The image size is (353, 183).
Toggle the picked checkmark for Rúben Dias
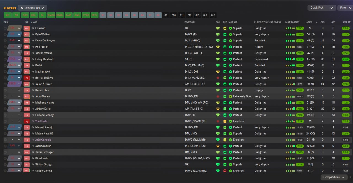(x=5, y=90)
